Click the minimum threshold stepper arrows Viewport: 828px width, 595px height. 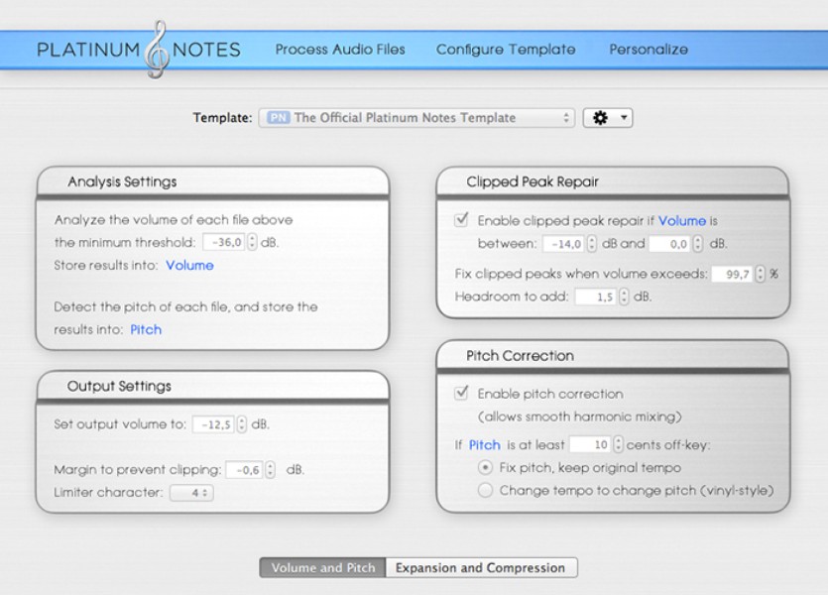pos(252,242)
